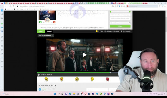Open Microsoft Edge from the taskbar
The image size is (167, 98).
(x=70, y=94)
